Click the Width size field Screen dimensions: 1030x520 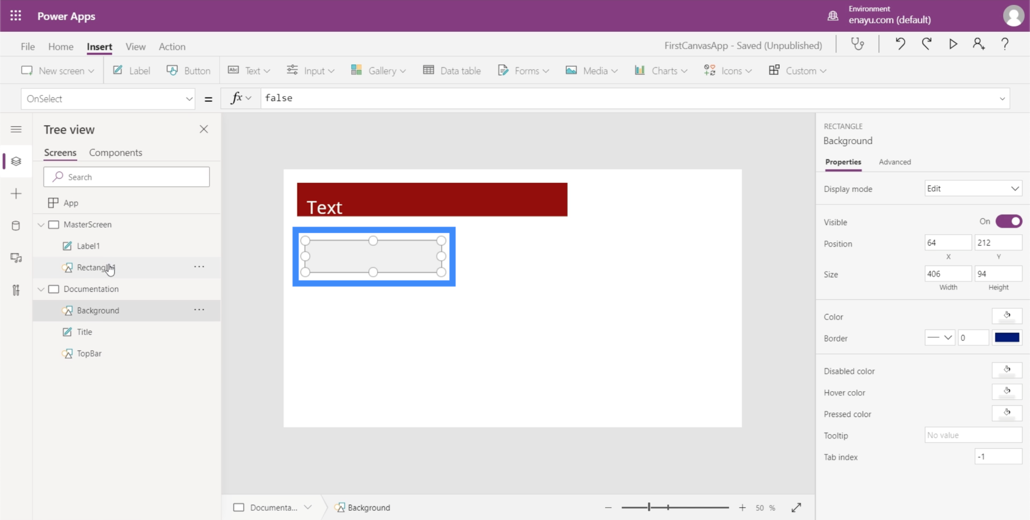click(x=948, y=273)
